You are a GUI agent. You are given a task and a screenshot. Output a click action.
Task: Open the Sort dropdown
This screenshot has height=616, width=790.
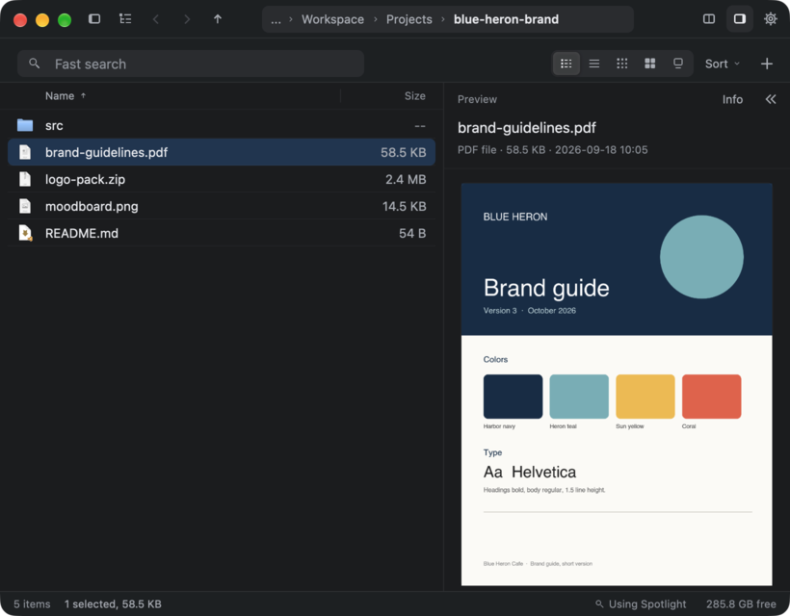tap(723, 64)
